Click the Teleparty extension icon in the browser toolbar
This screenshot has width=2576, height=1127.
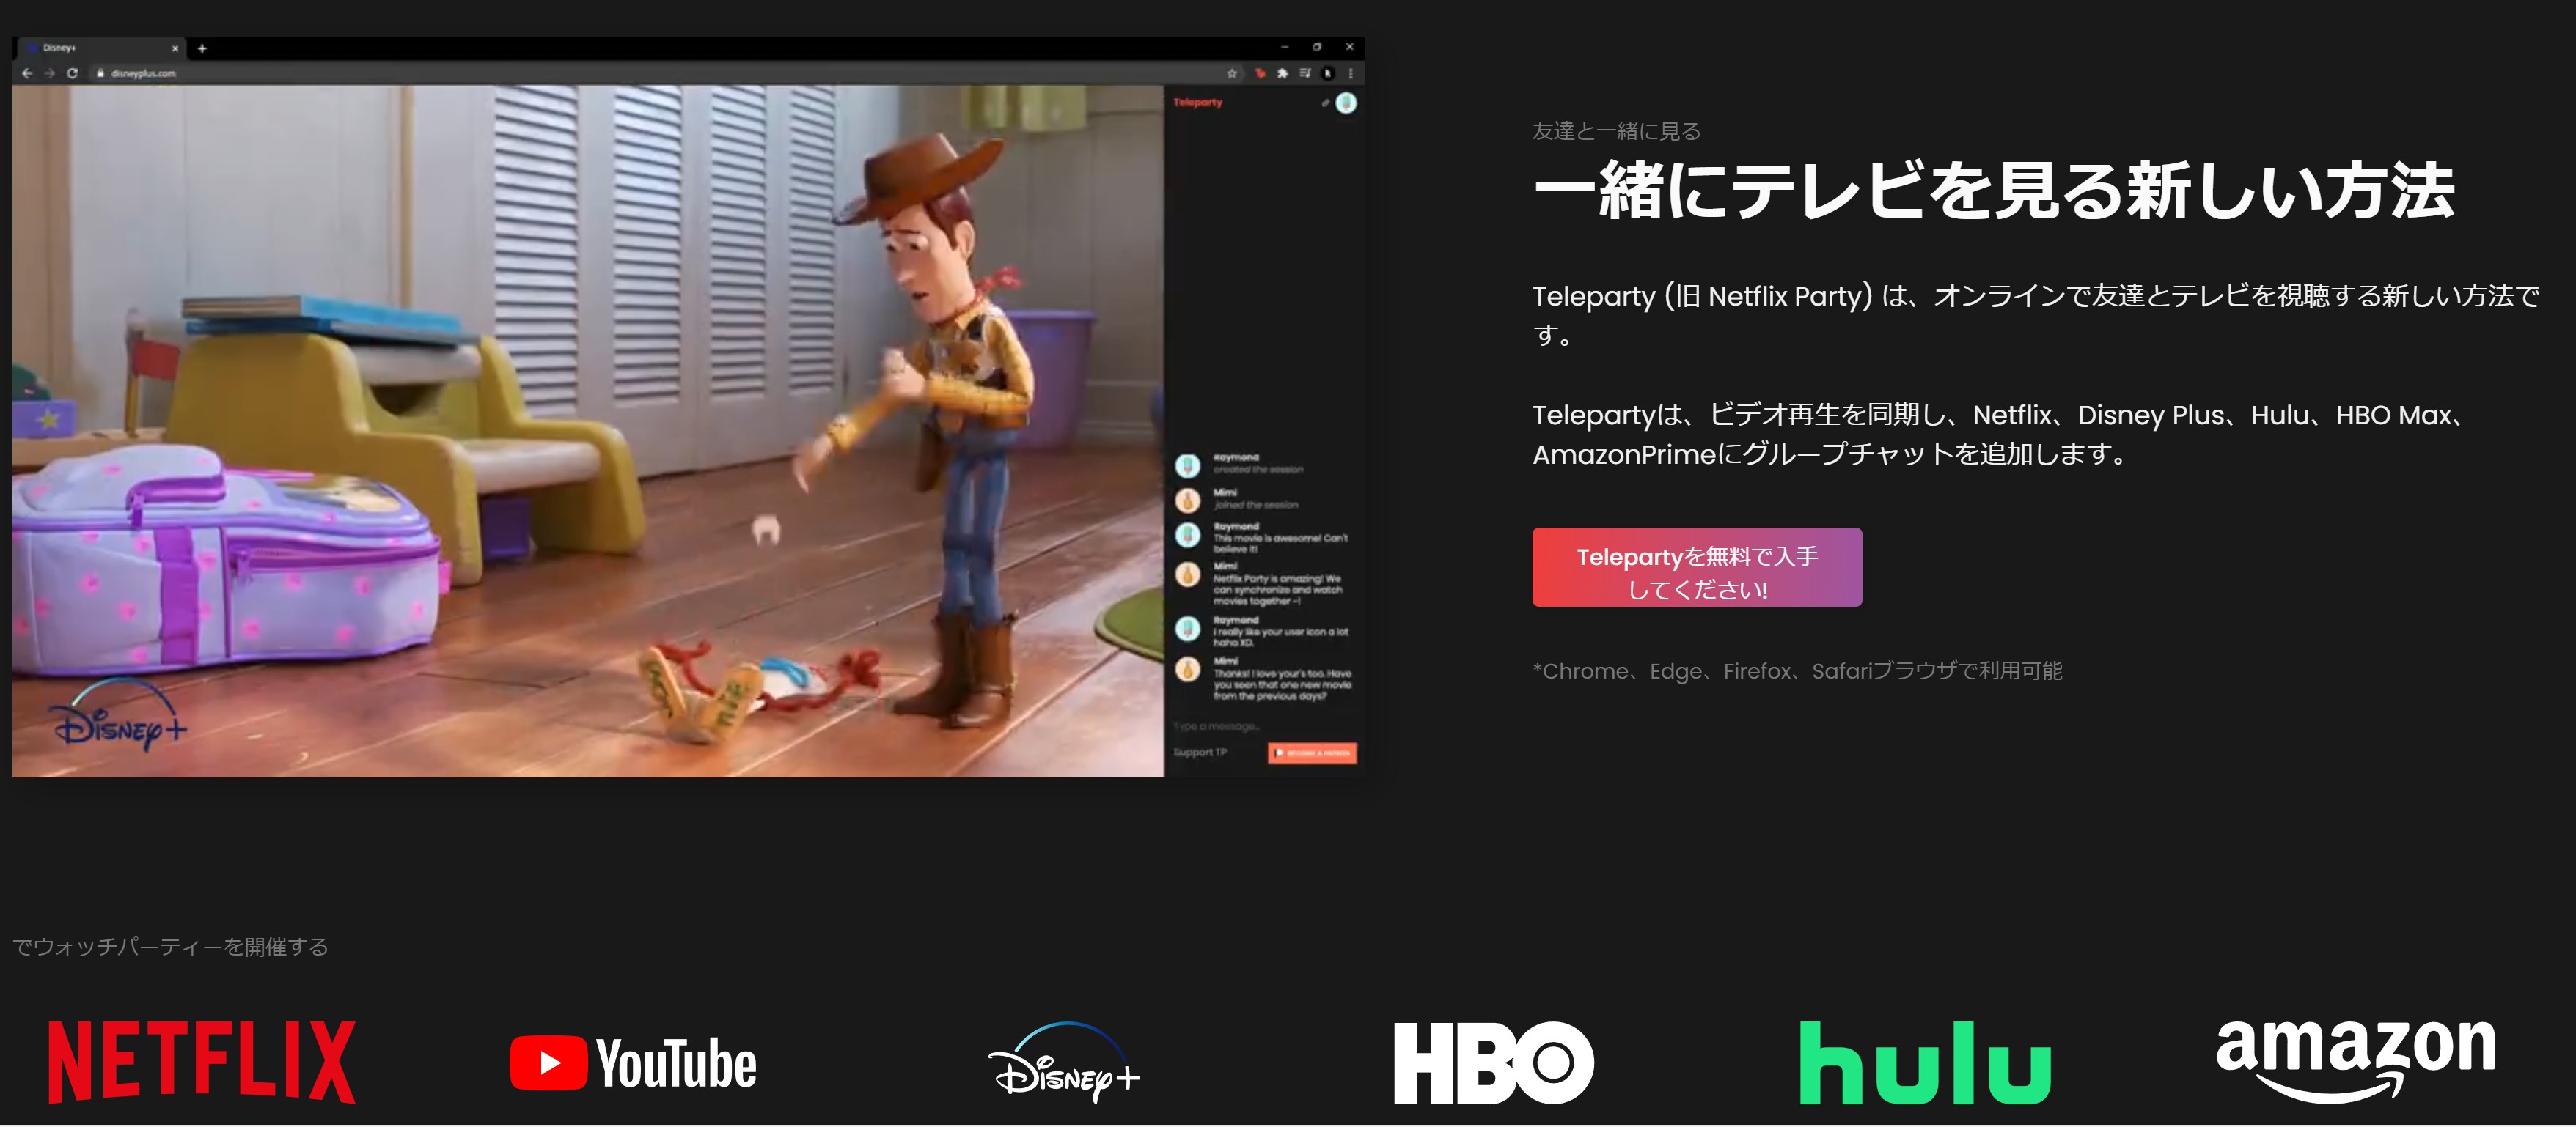point(1262,74)
